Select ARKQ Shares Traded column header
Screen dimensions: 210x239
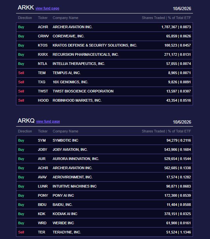[166, 131]
